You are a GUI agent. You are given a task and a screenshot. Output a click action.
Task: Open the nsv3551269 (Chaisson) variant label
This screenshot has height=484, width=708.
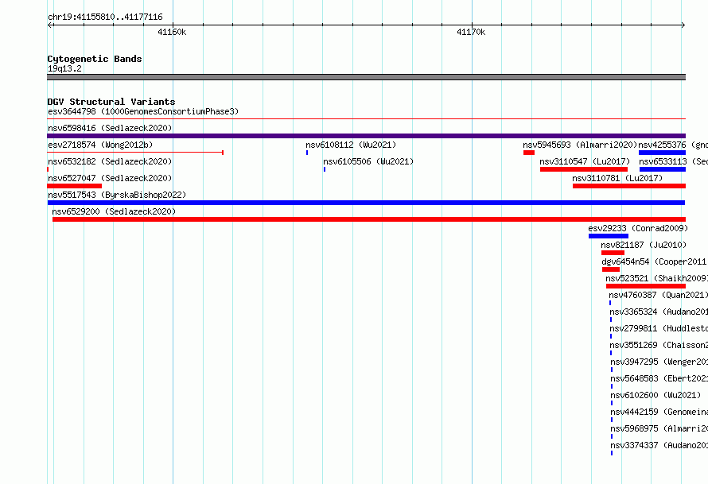tap(659, 345)
